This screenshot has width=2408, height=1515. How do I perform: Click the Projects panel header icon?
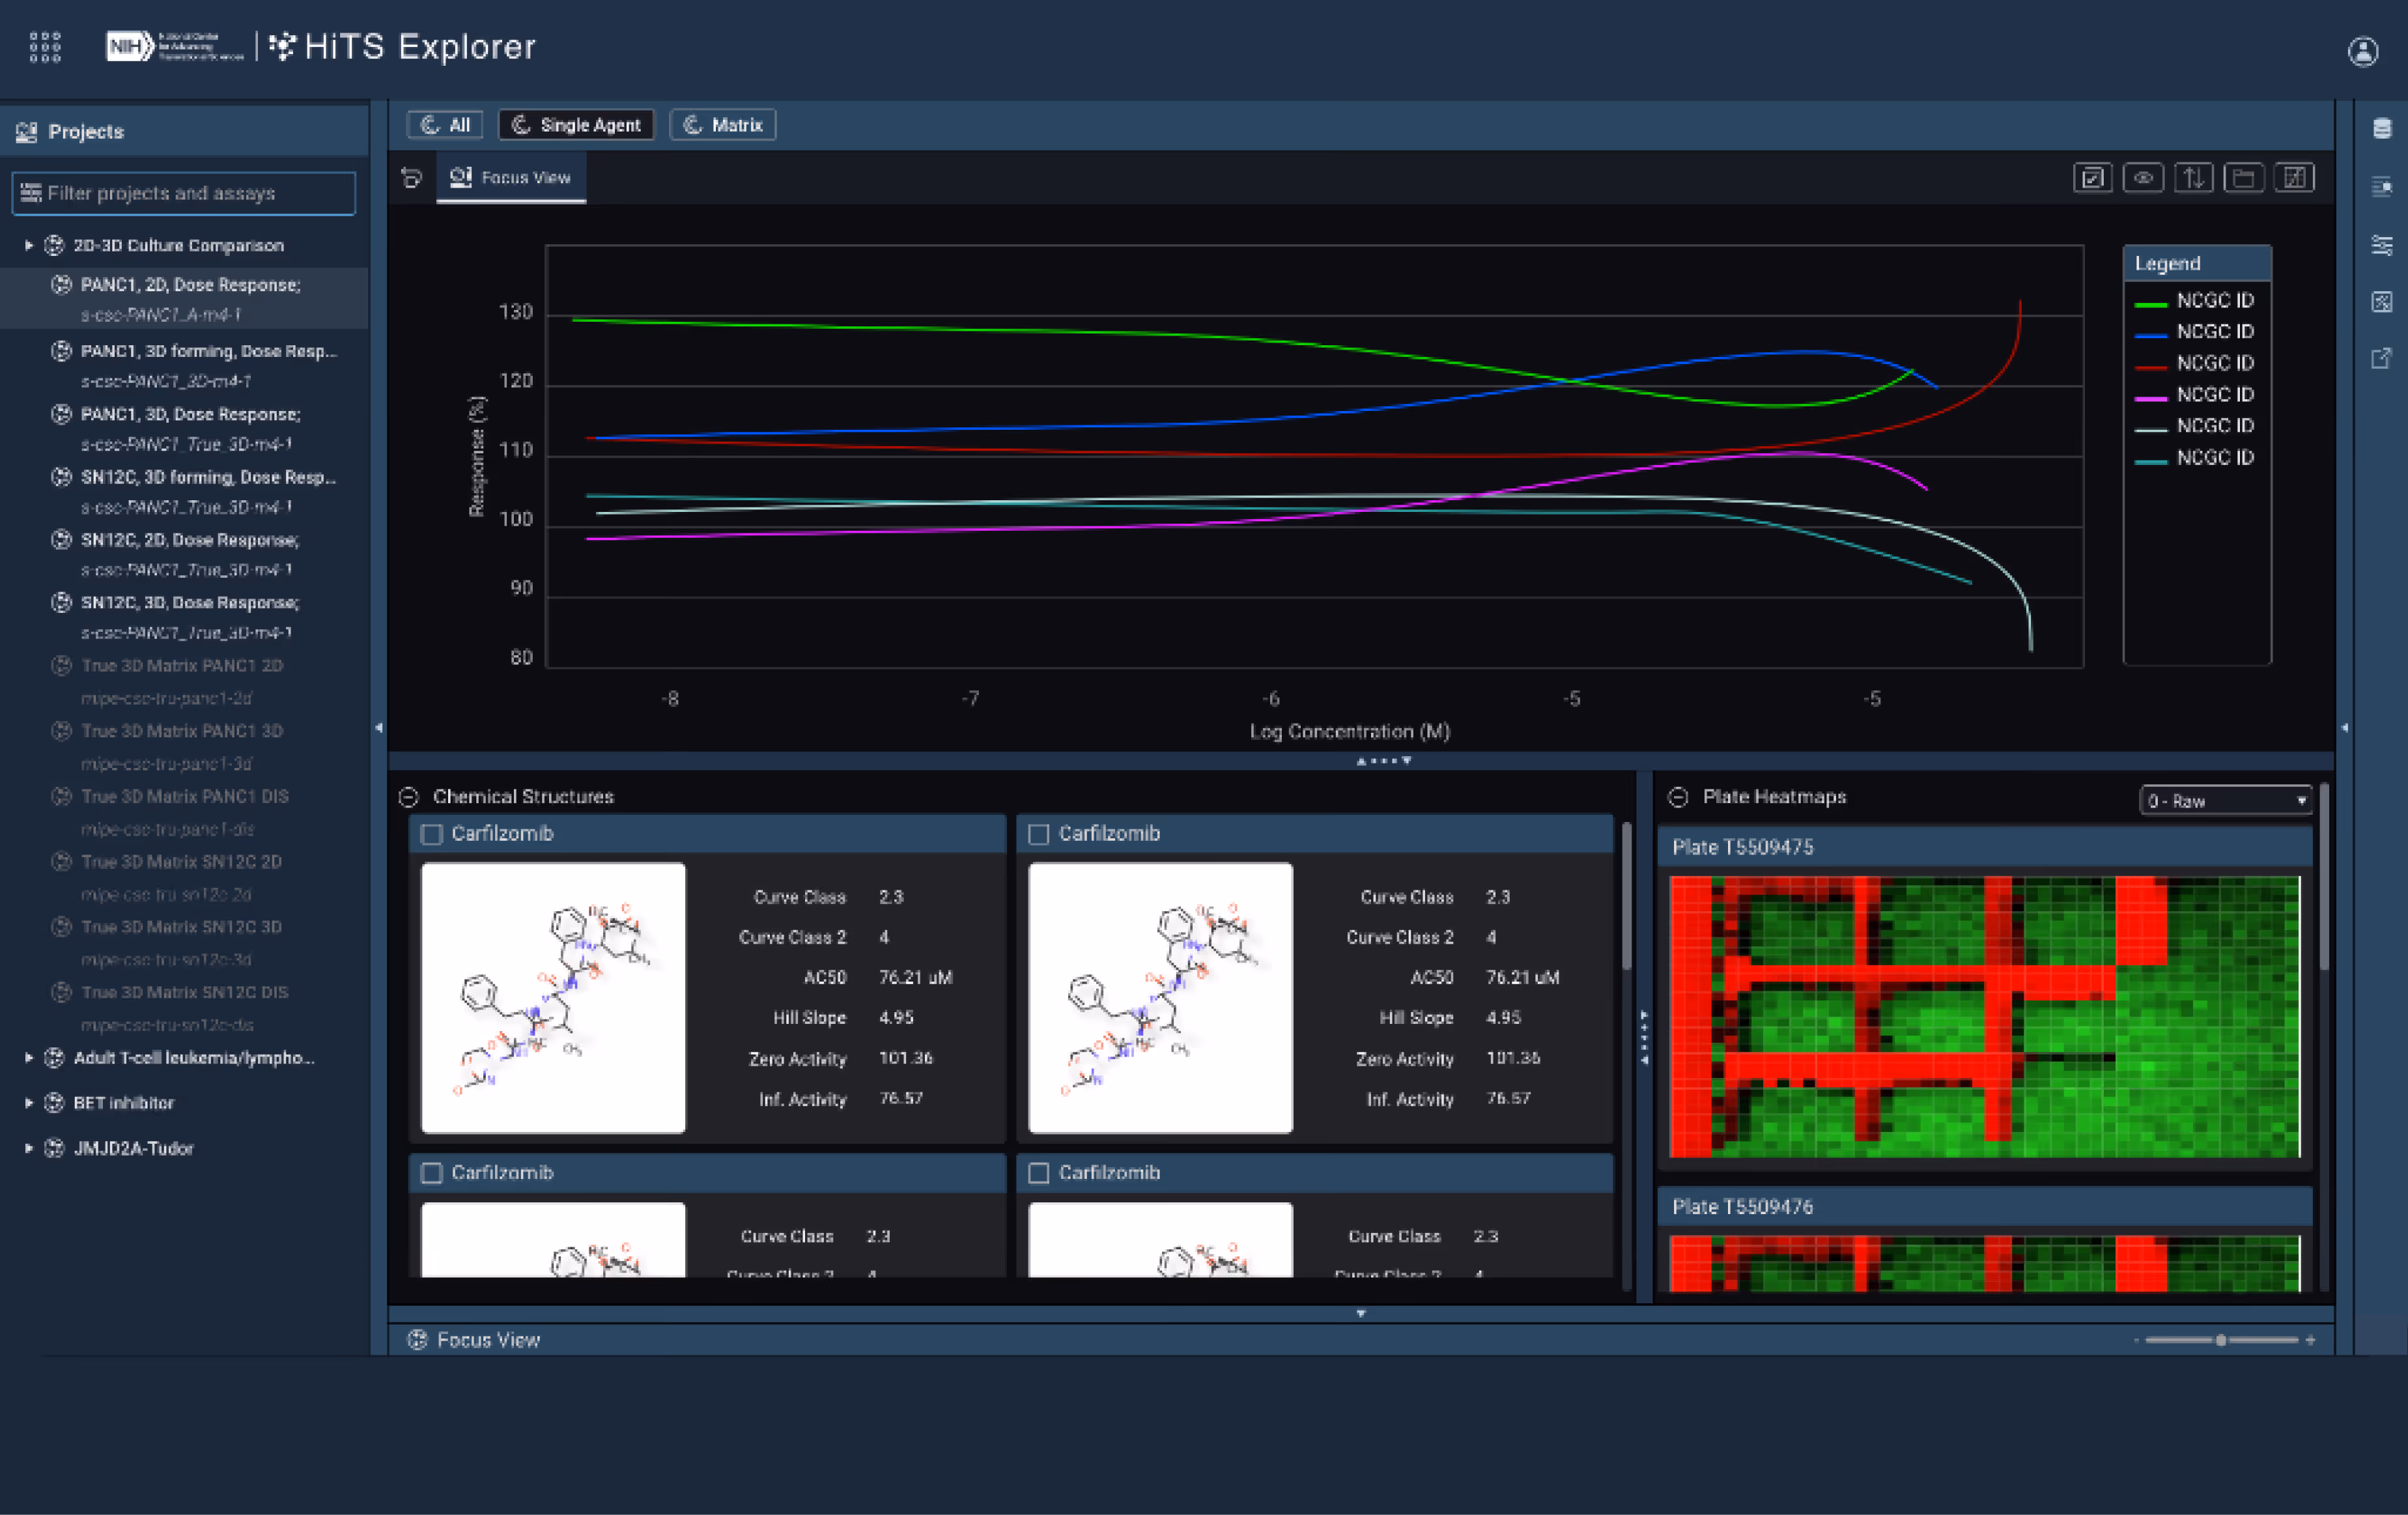27,131
